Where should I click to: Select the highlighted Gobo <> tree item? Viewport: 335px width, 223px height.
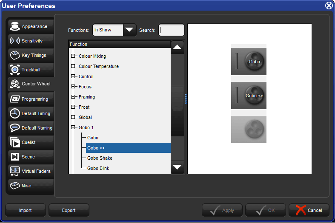point(128,148)
